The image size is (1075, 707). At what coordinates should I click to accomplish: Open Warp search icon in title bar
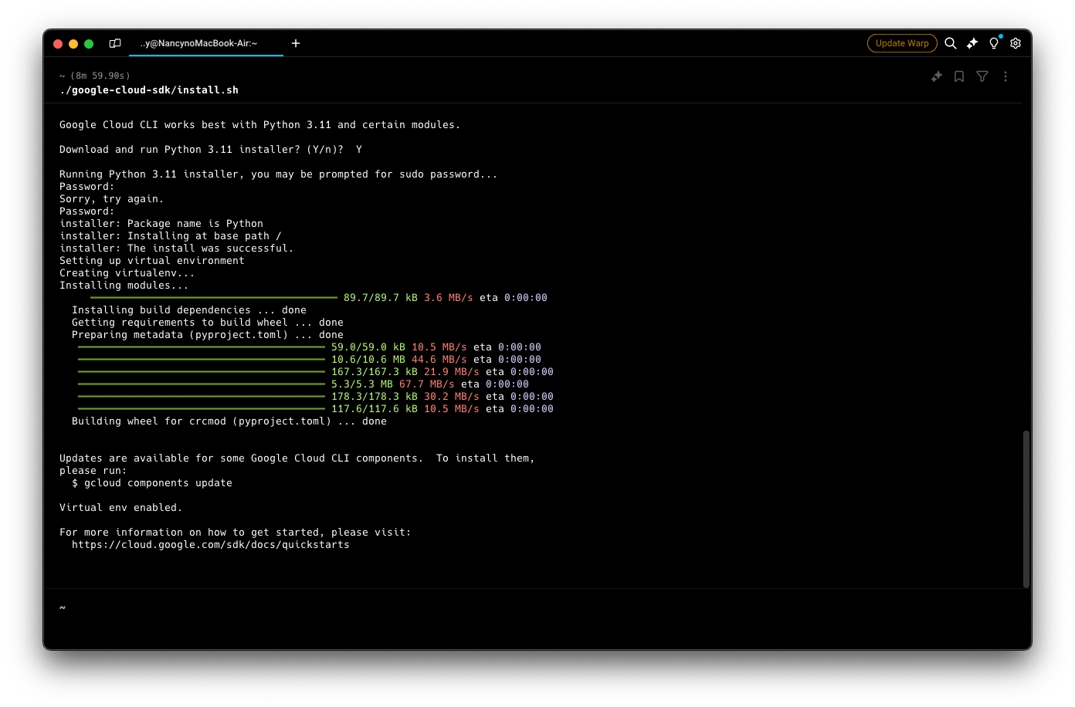pos(951,43)
